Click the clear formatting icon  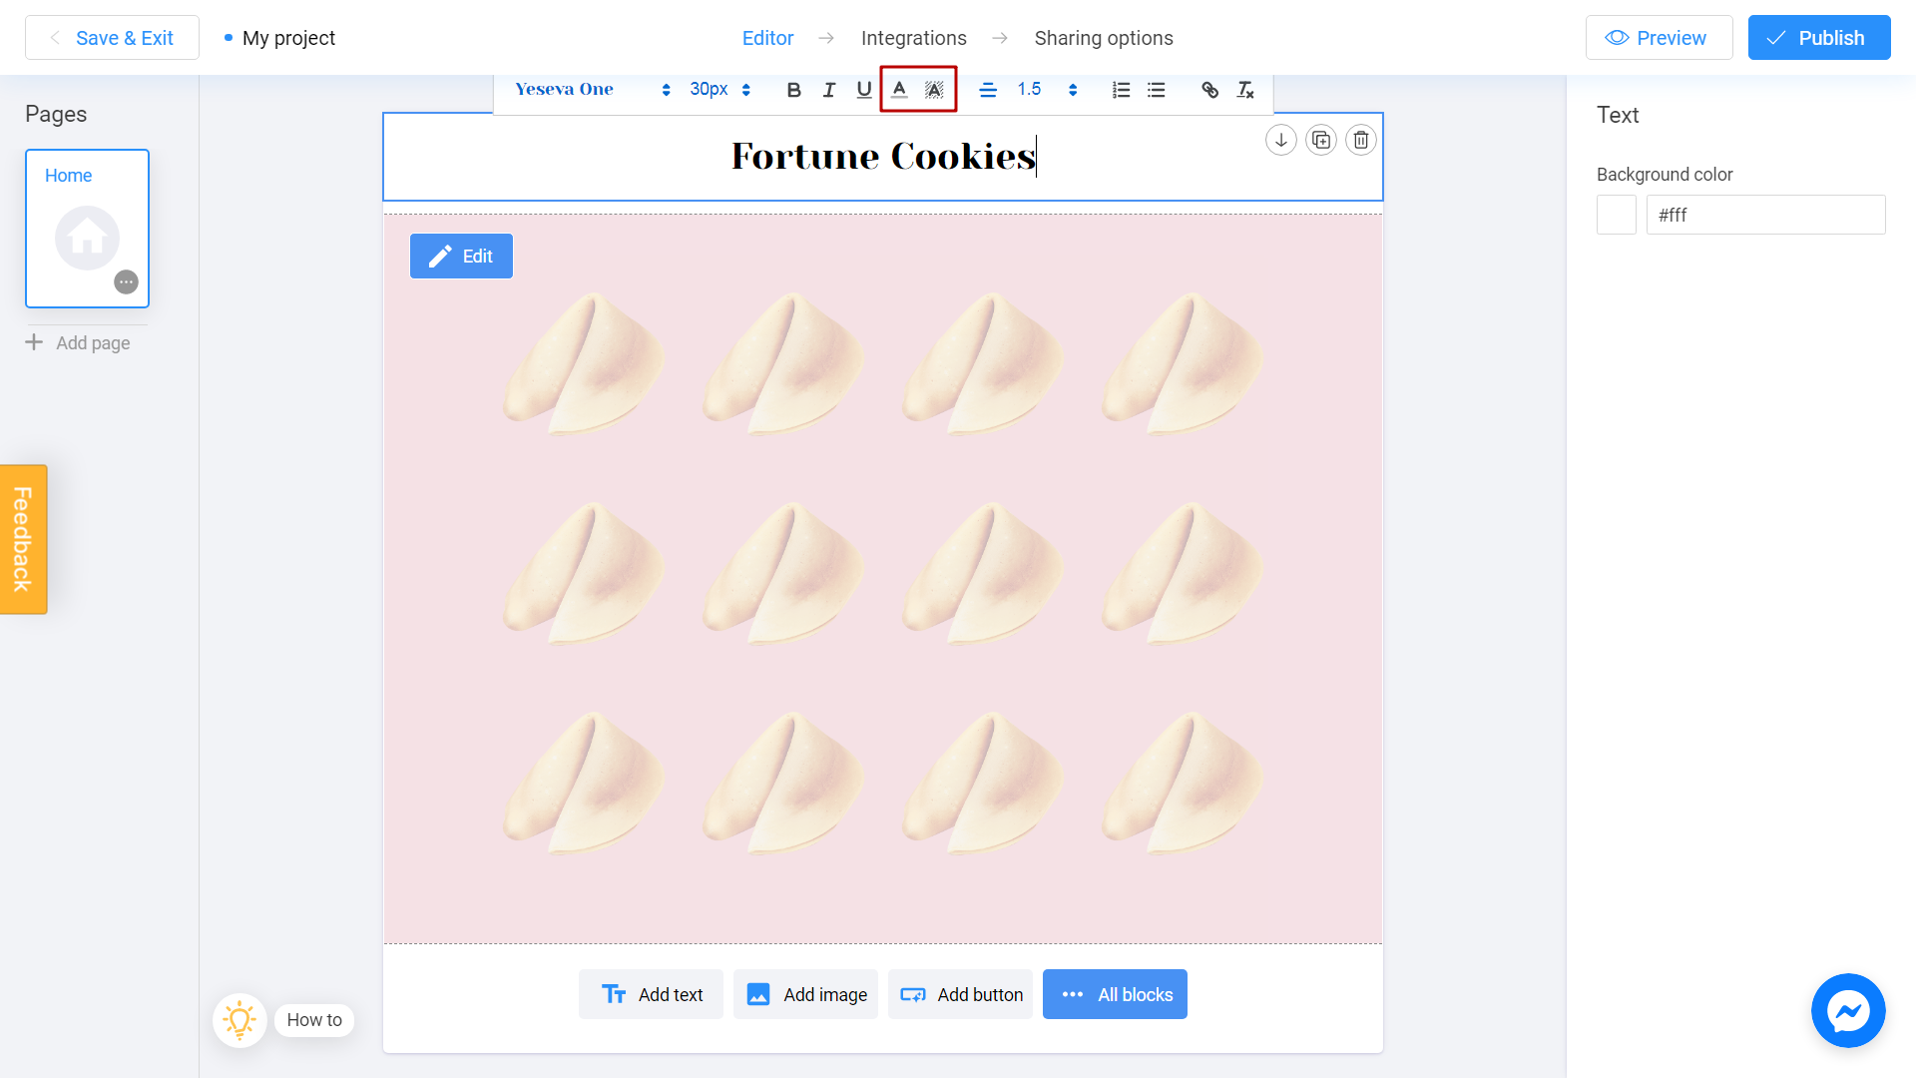click(x=1246, y=90)
